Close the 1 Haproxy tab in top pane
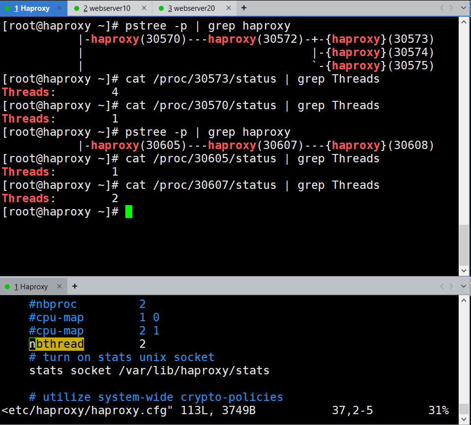 [x=59, y=8]
